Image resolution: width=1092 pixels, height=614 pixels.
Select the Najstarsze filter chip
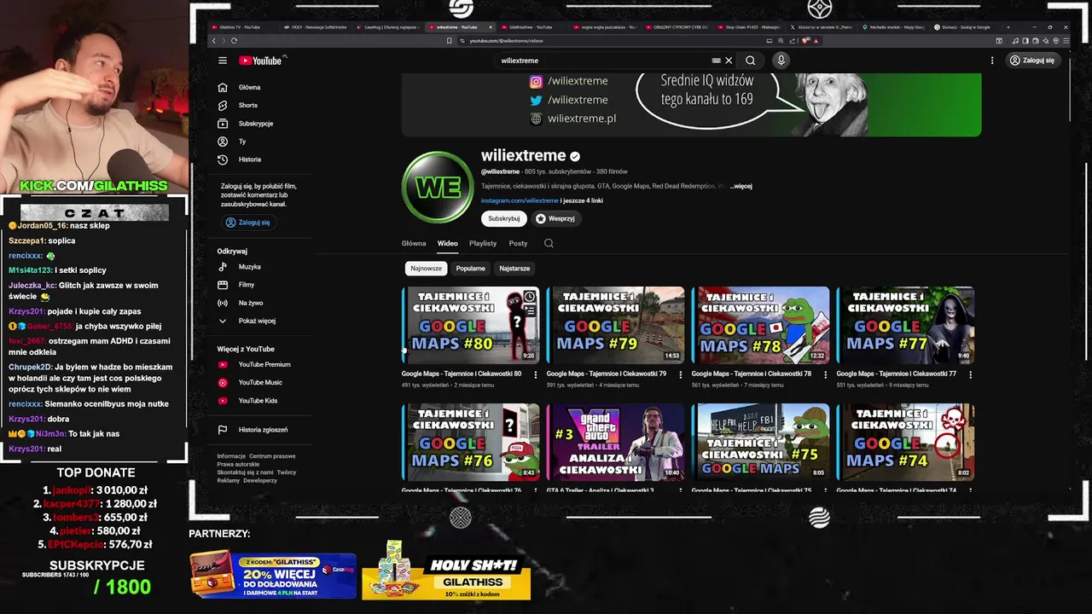pyautogui.click(x=514, y=269)
